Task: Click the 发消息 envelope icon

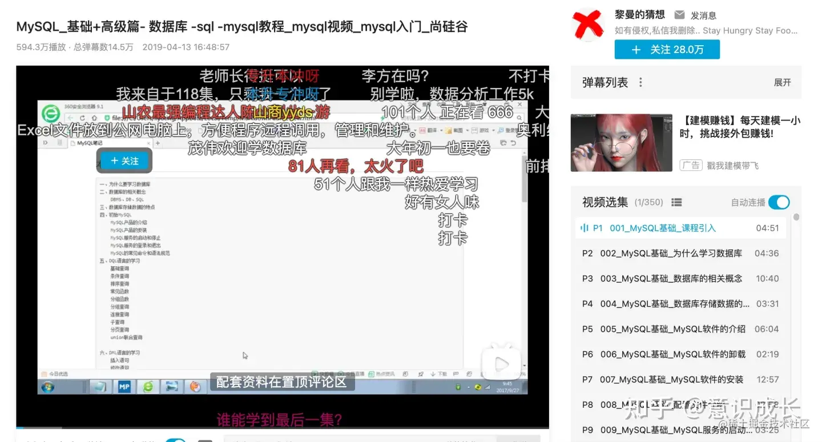Action: 679,15
